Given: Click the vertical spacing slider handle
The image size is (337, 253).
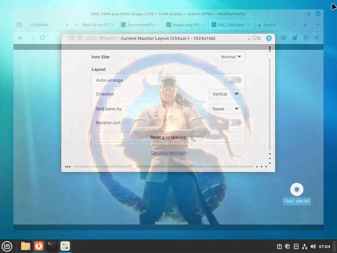Looking at the screenshot, I should click(x=270, y=56).
